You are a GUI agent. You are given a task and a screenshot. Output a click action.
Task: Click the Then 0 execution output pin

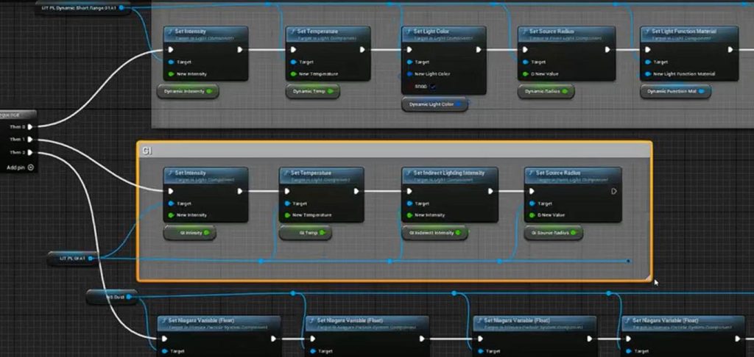click(x=29, y=127)
